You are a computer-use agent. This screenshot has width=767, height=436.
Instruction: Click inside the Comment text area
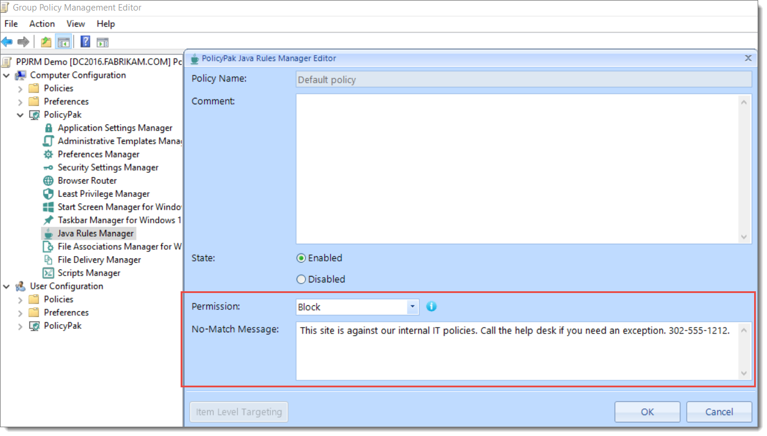517,169
